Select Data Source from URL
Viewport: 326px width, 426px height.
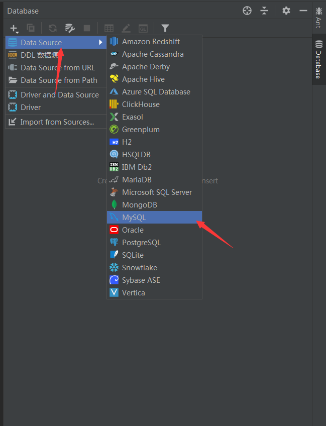(x=56, y=68)
